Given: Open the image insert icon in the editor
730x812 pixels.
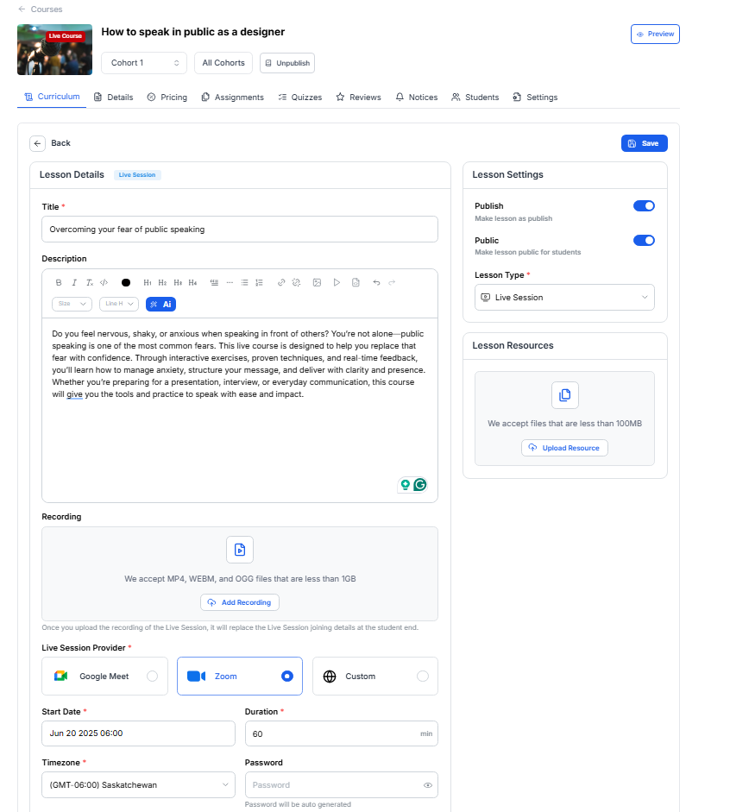Looking at the screenshot, I should point(315,282).
